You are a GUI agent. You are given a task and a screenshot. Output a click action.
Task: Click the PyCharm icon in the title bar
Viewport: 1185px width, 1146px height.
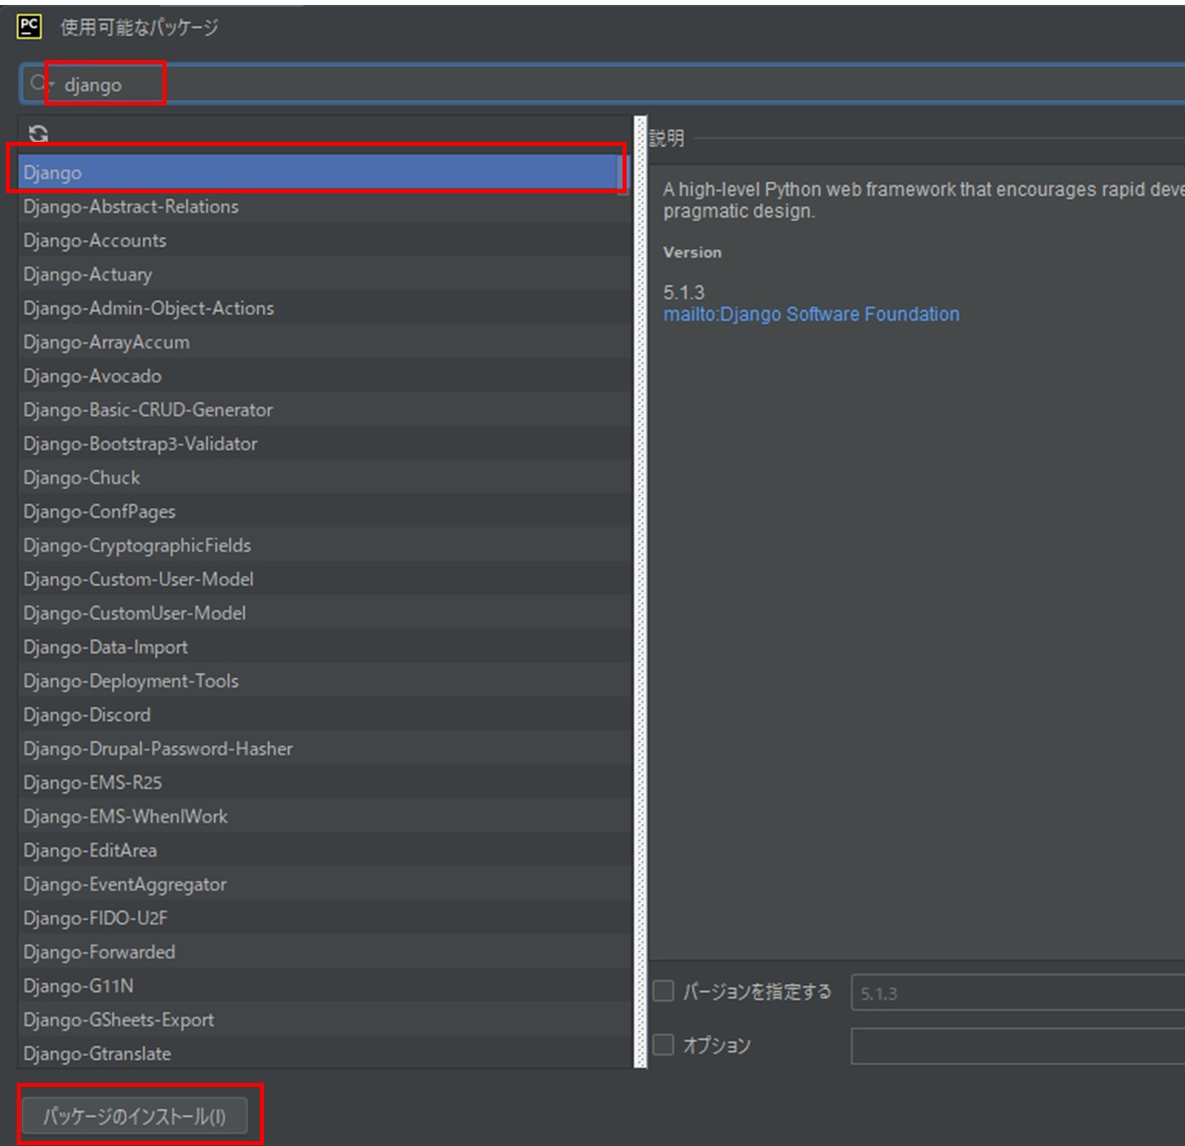31,27
